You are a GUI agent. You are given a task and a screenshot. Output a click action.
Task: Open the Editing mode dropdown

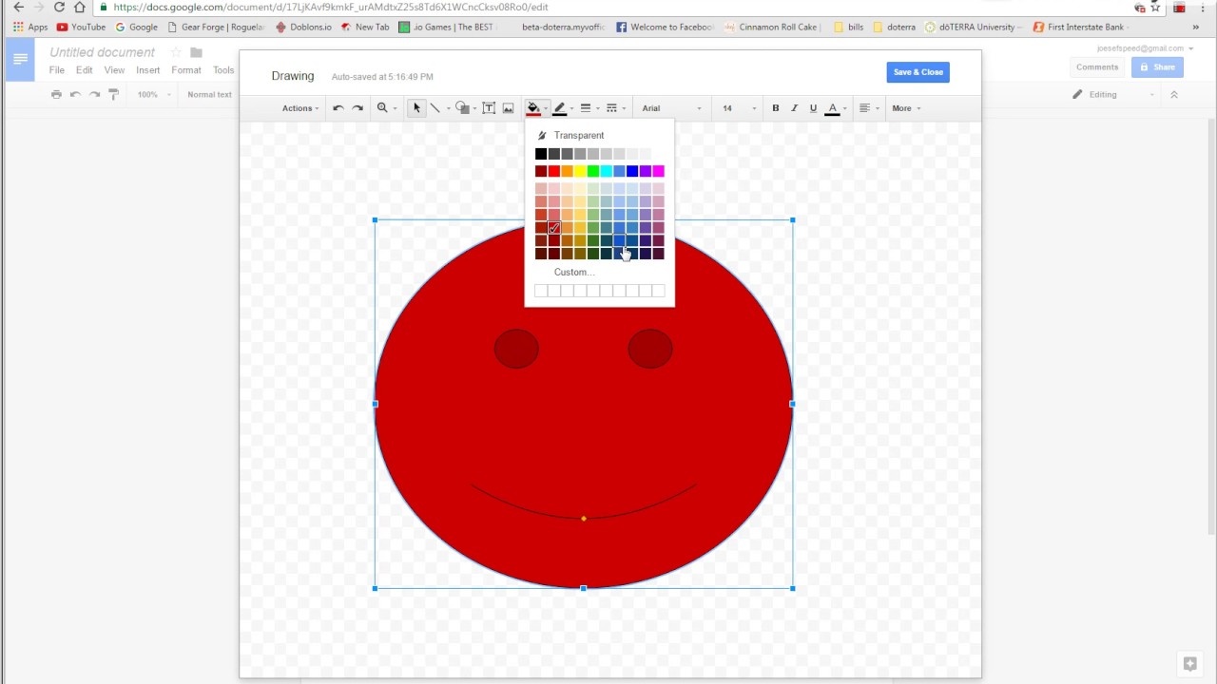pyautogui.click(x=1113, y=94)
